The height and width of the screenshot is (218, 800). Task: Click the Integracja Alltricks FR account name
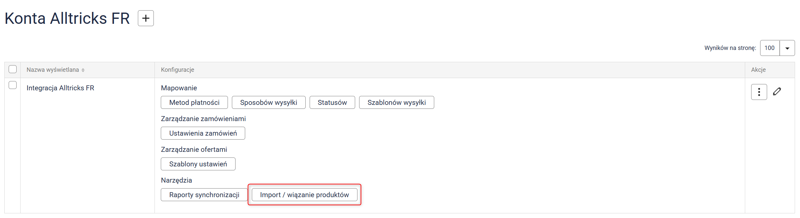click(x=60, y=88)
